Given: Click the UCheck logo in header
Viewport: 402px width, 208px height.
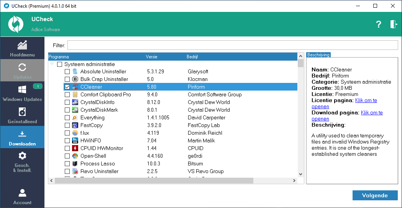Looking at the screenshot, I should pyautogui.click(x=16, y=24).
